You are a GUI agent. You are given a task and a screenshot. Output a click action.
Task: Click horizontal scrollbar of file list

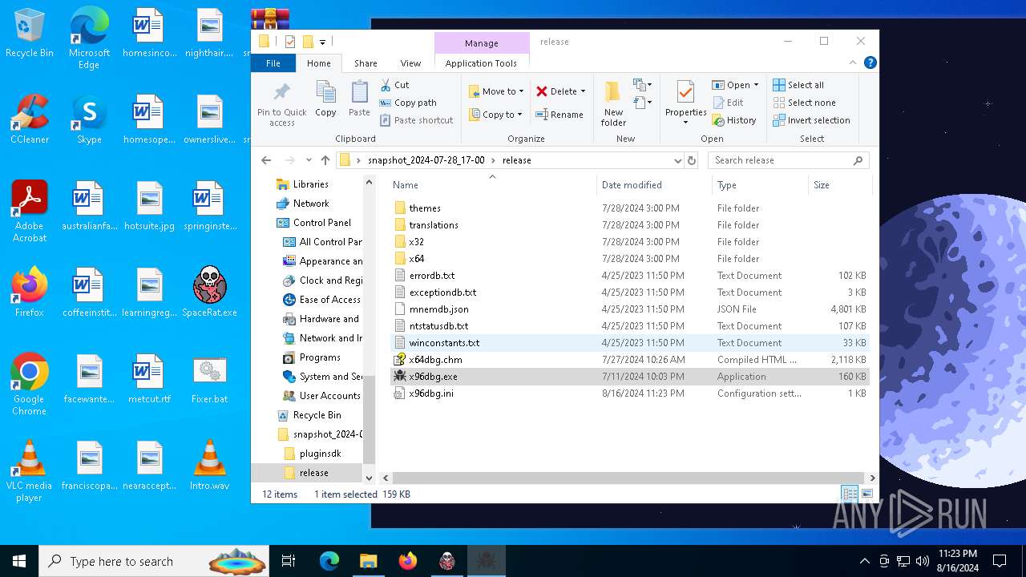pos(628,478)
